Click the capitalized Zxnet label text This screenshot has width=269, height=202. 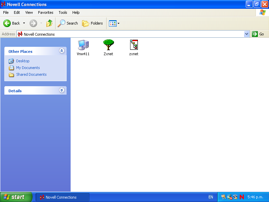[108, 54]
